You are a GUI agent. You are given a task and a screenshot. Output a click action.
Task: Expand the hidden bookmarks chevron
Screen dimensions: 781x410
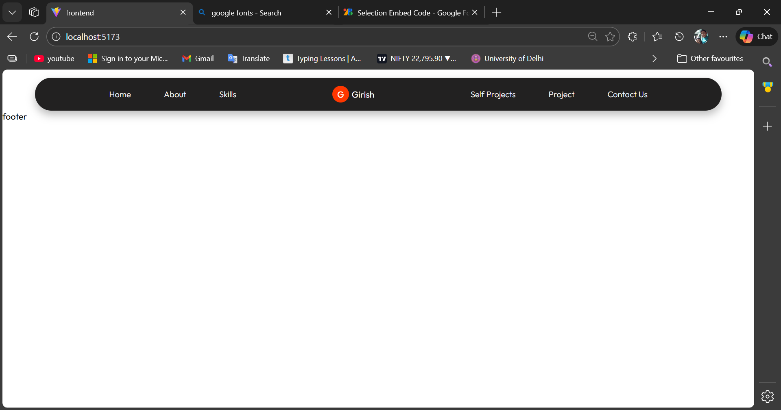pyautogui.click(x=654, y=59)
